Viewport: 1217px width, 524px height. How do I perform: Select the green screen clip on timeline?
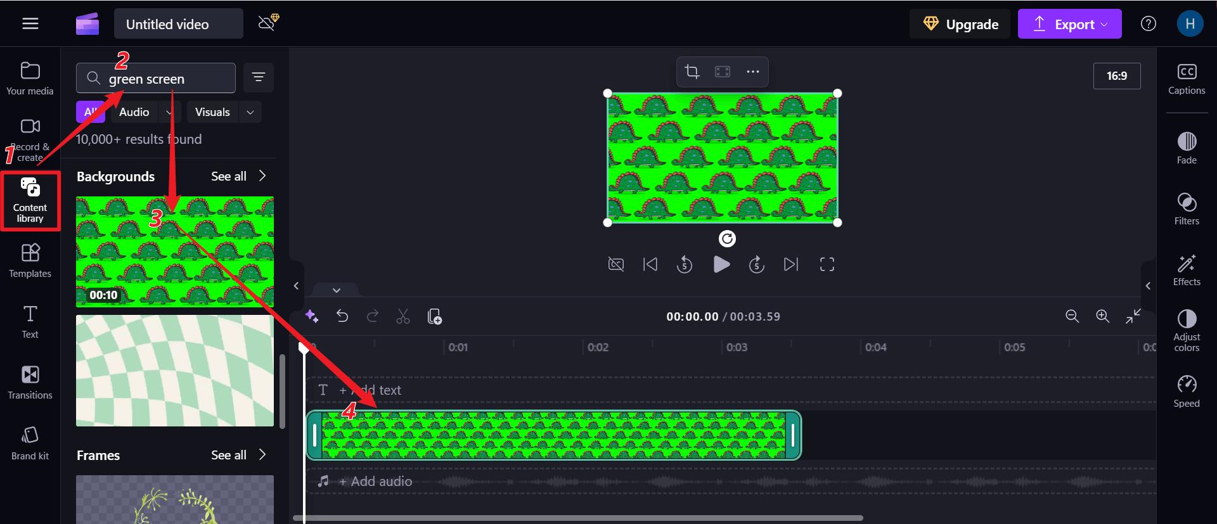(553, 435)
